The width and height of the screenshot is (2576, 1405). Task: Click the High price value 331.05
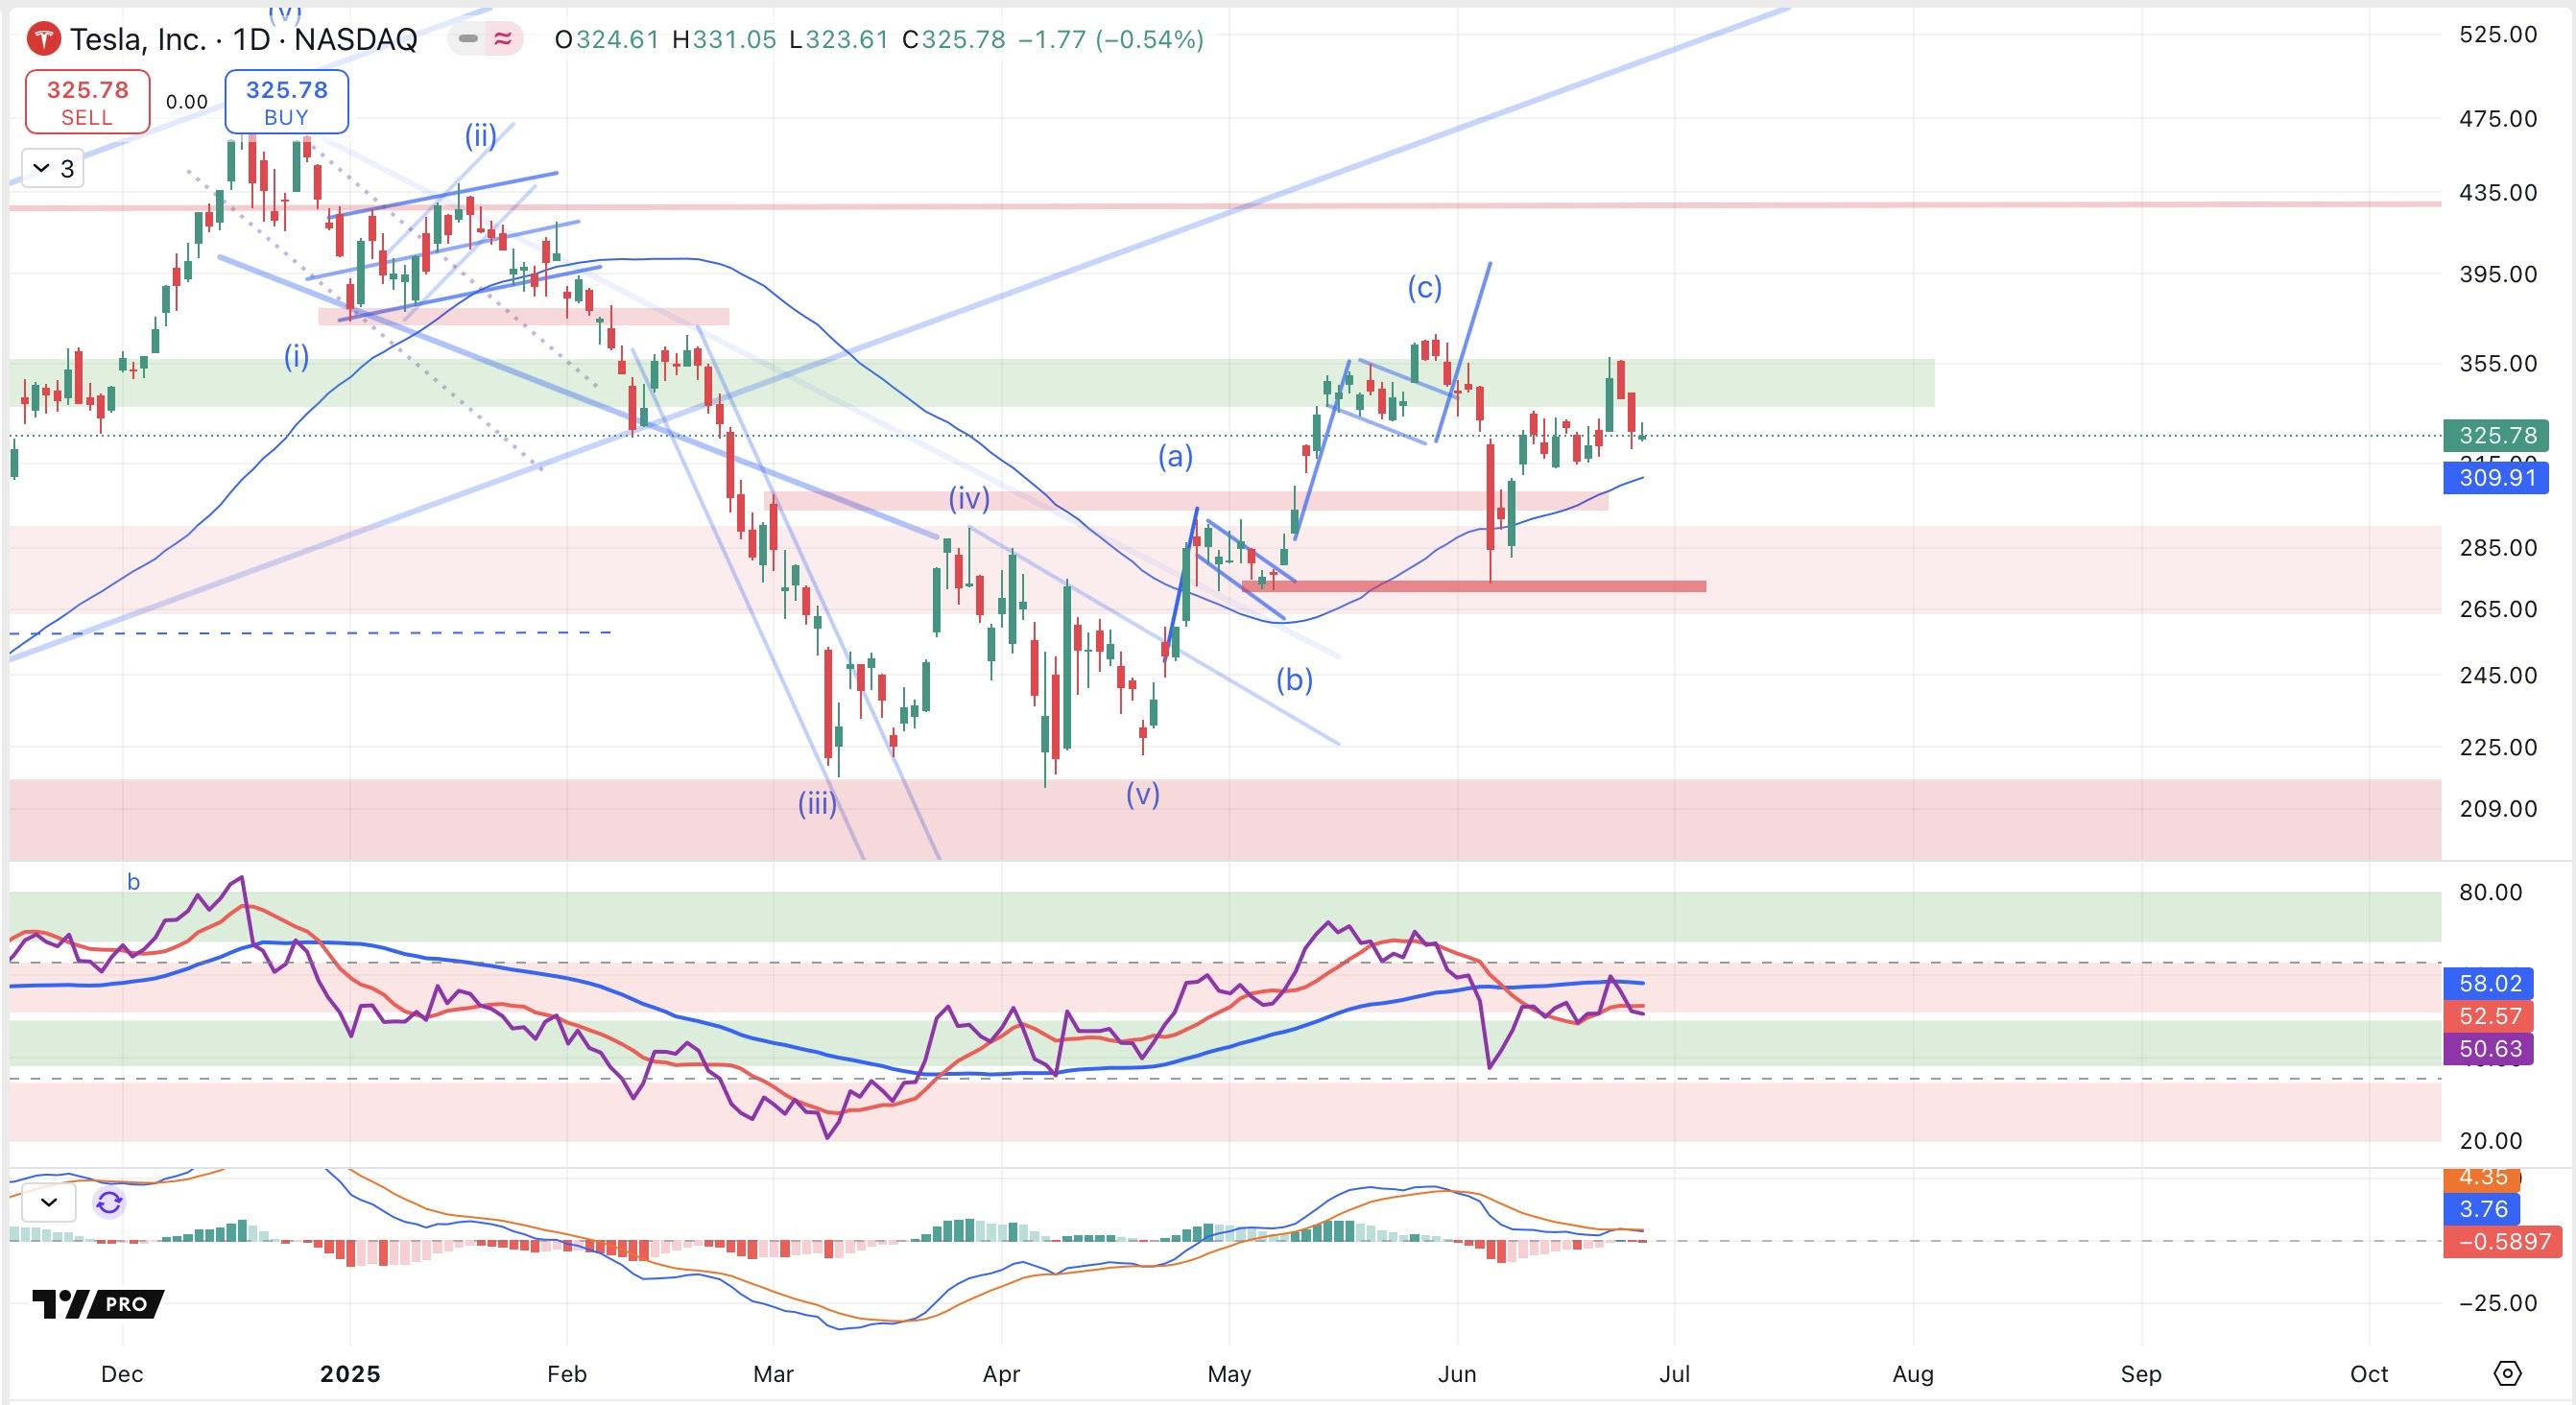[x=734, y=40]
